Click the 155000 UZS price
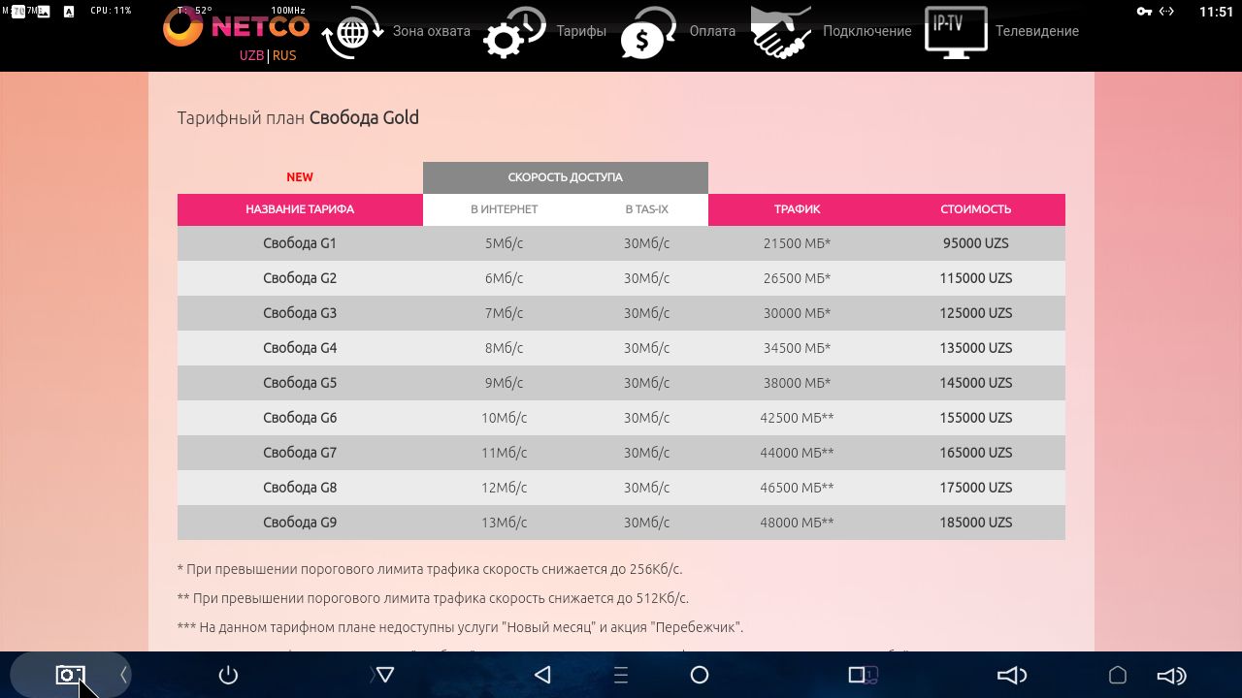Image resolution: width=1242 pixels, height=698 pixels. [x=975, y=418]
